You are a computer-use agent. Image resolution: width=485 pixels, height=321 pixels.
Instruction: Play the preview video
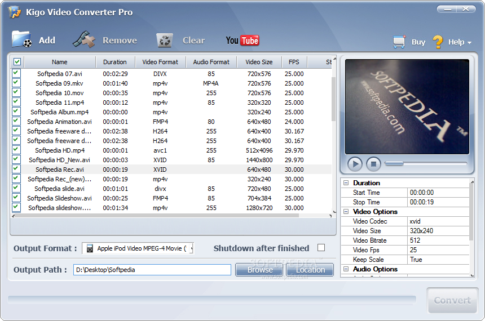point(355,164)
